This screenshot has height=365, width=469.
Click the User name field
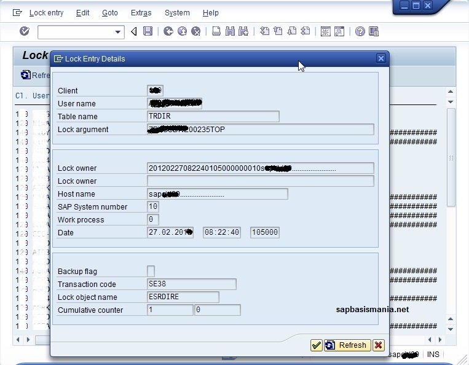pos(175,103)
